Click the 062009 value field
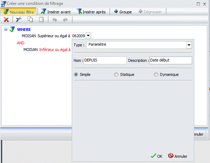Screen dimensions: 210x163 coord(78,36)
